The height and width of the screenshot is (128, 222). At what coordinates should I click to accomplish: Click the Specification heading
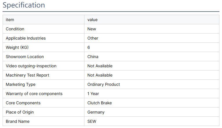pos(24,5)
